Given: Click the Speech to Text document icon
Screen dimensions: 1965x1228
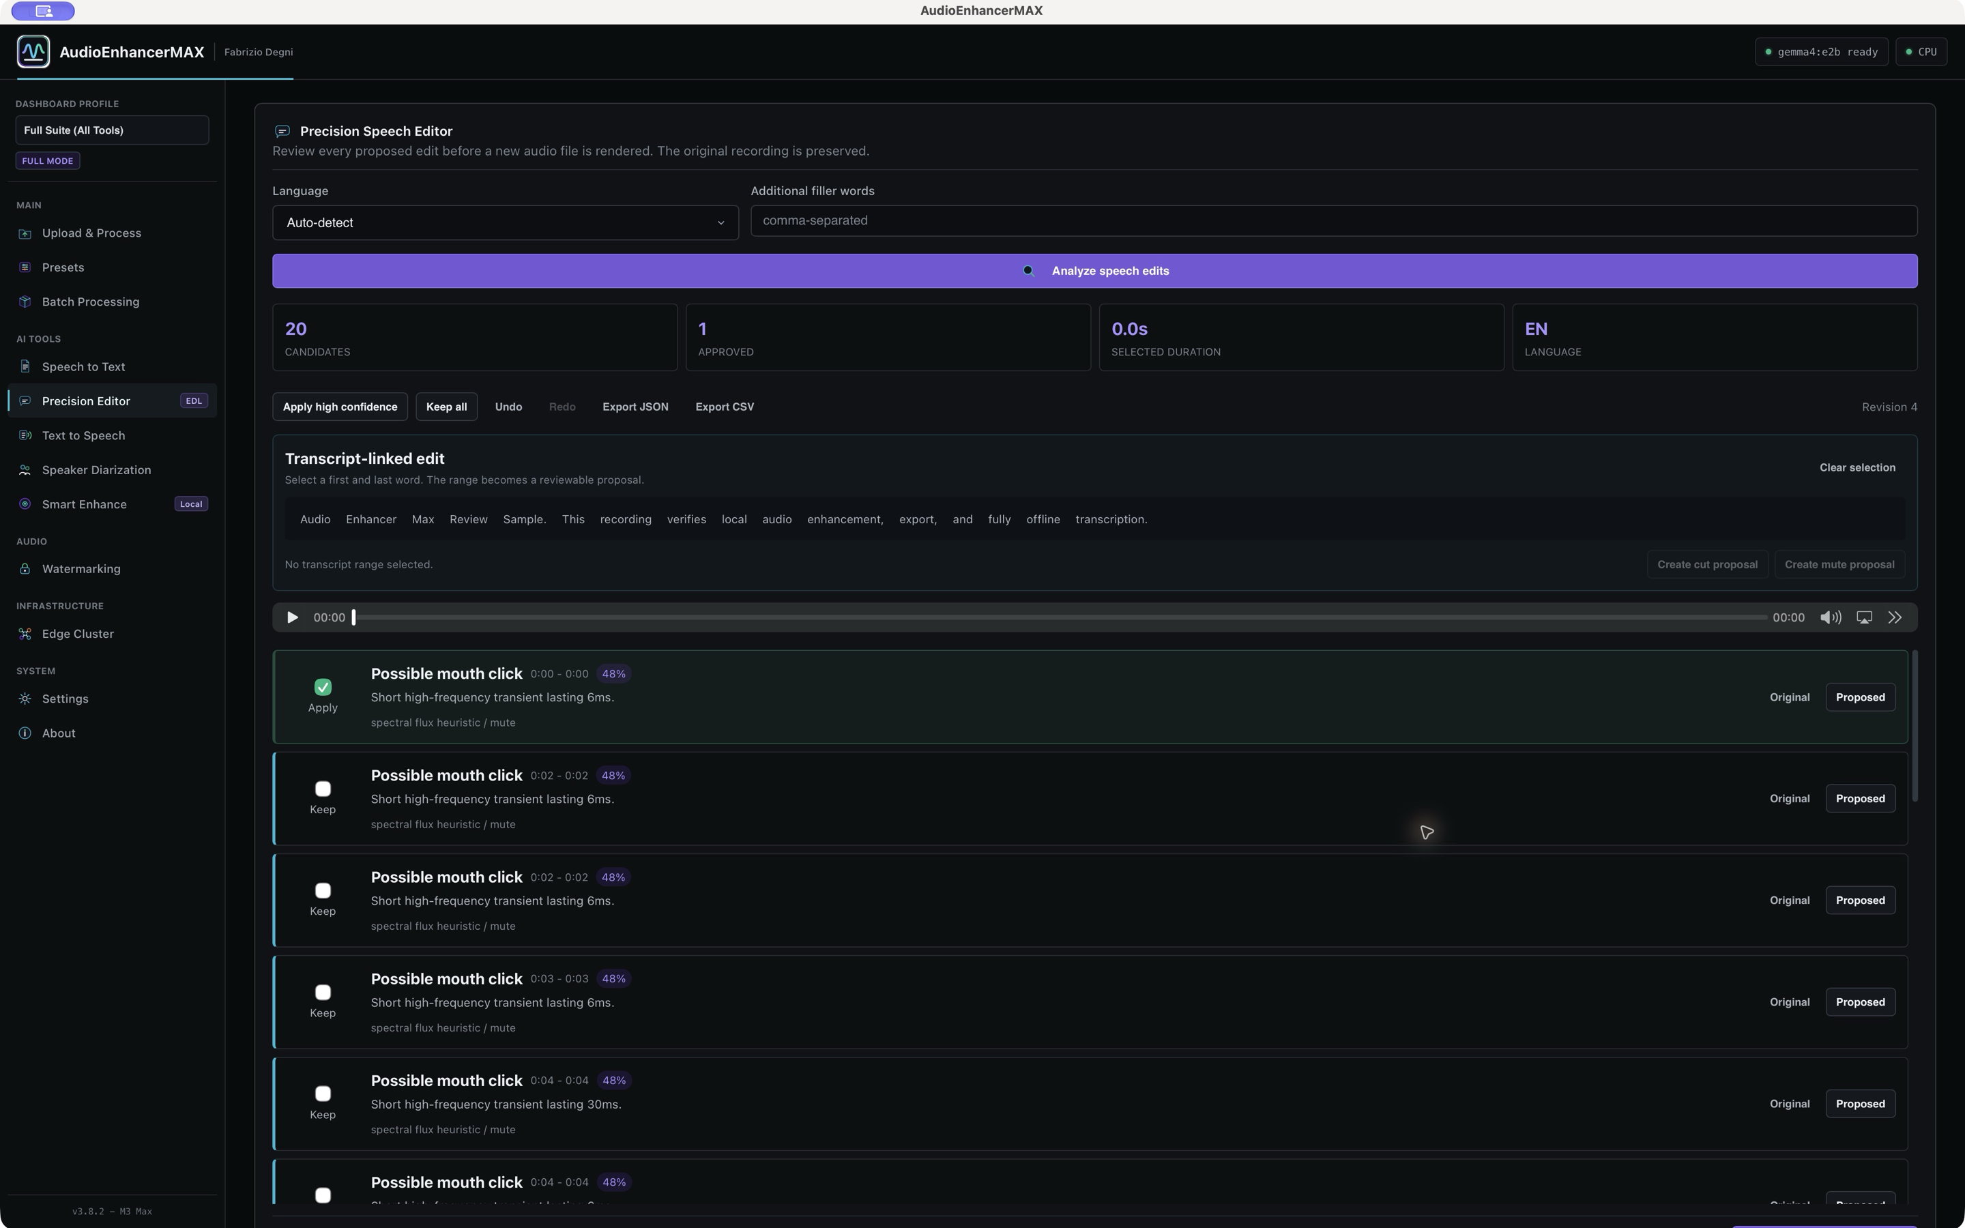Looking at the screenshot, I should pyautogui.click(x=25, y=367).
